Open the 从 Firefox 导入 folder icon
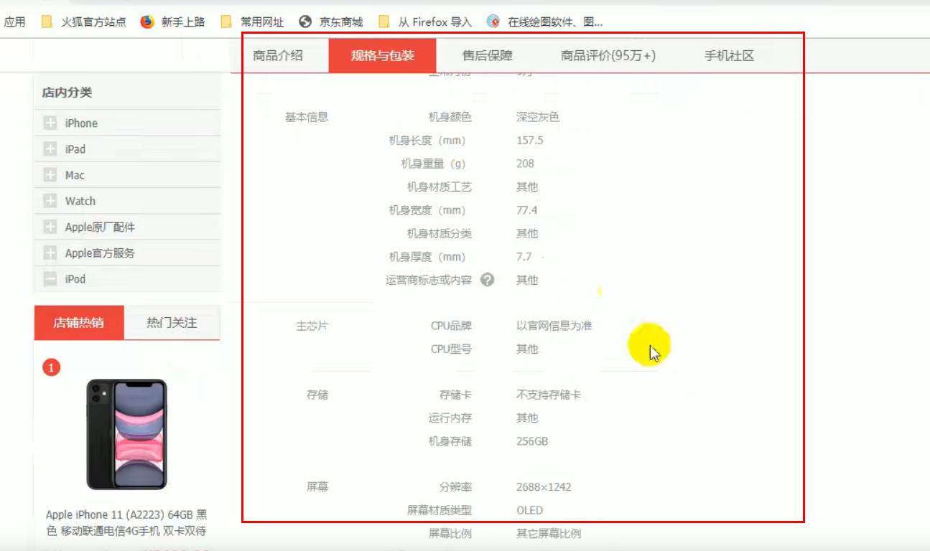The image size is (930, 551). 384,22
